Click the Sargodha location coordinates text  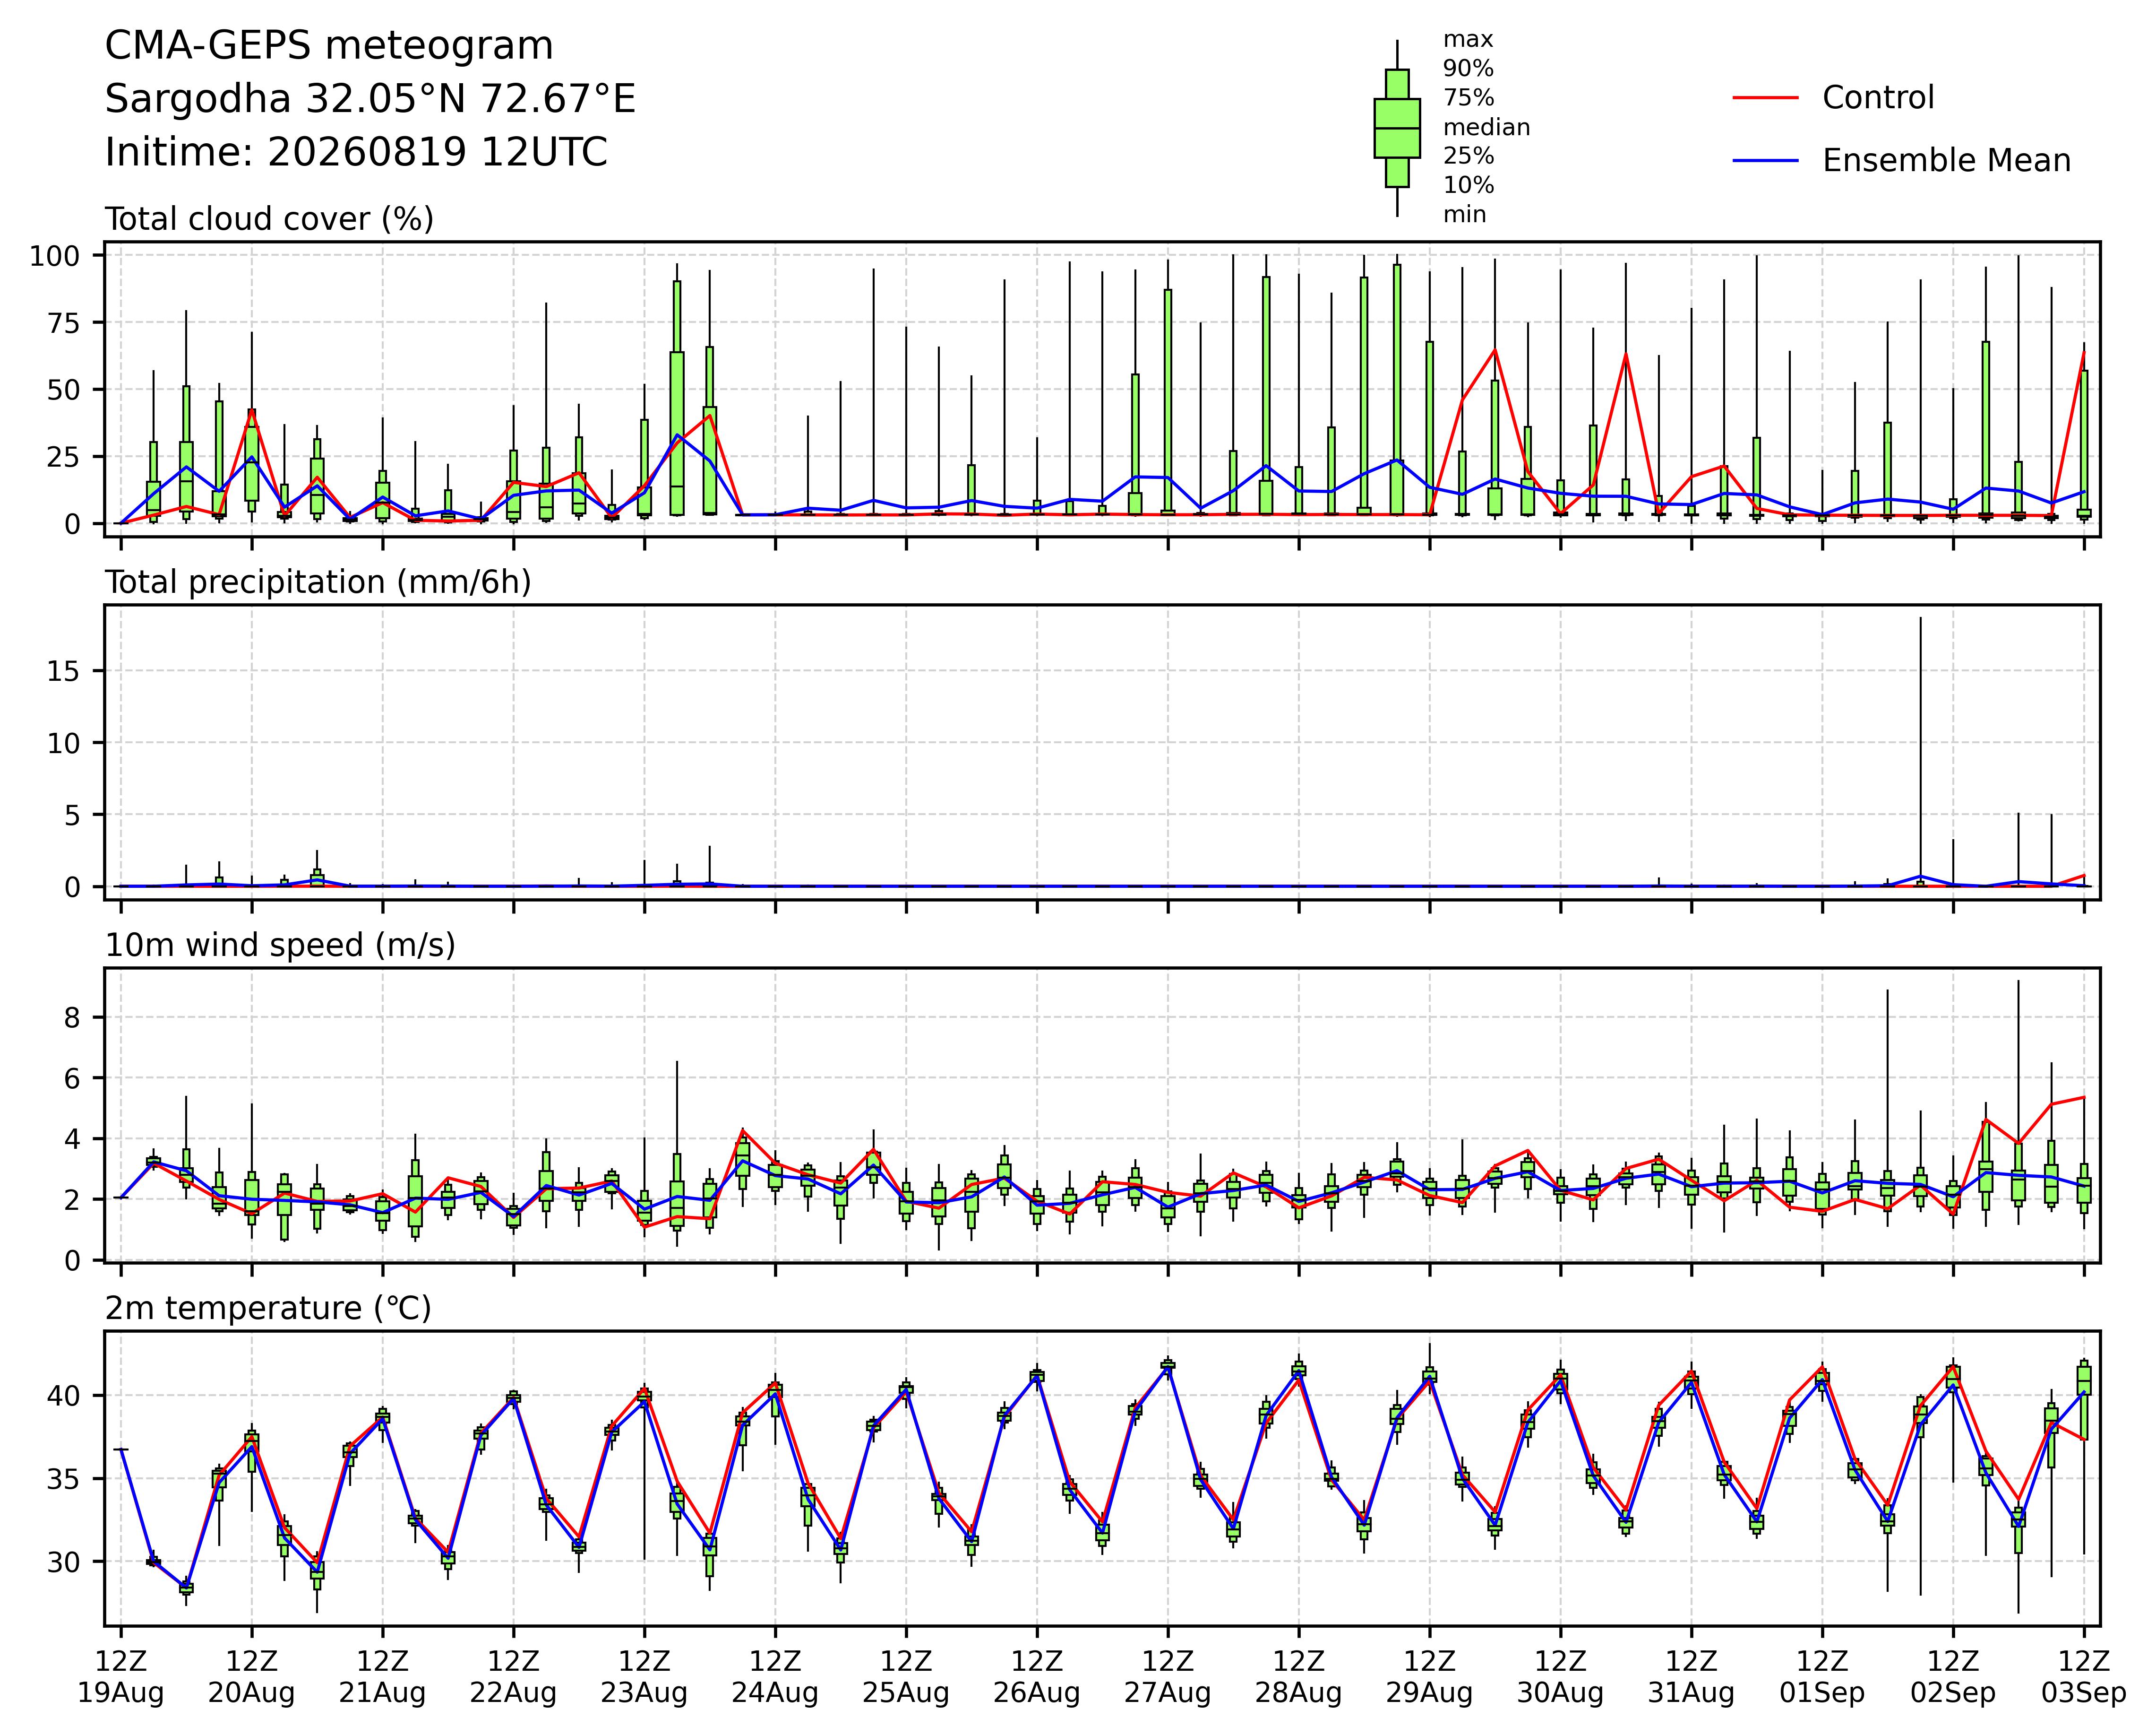[370, 99]
